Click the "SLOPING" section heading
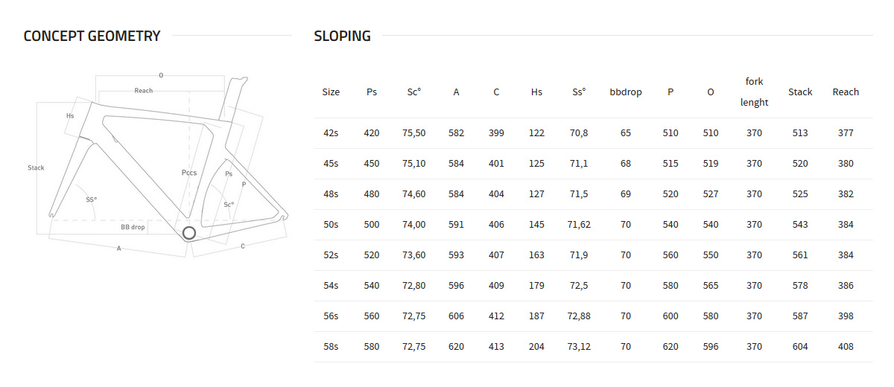The height and width of the screenshot is (387, 894). tap(342, 36)
